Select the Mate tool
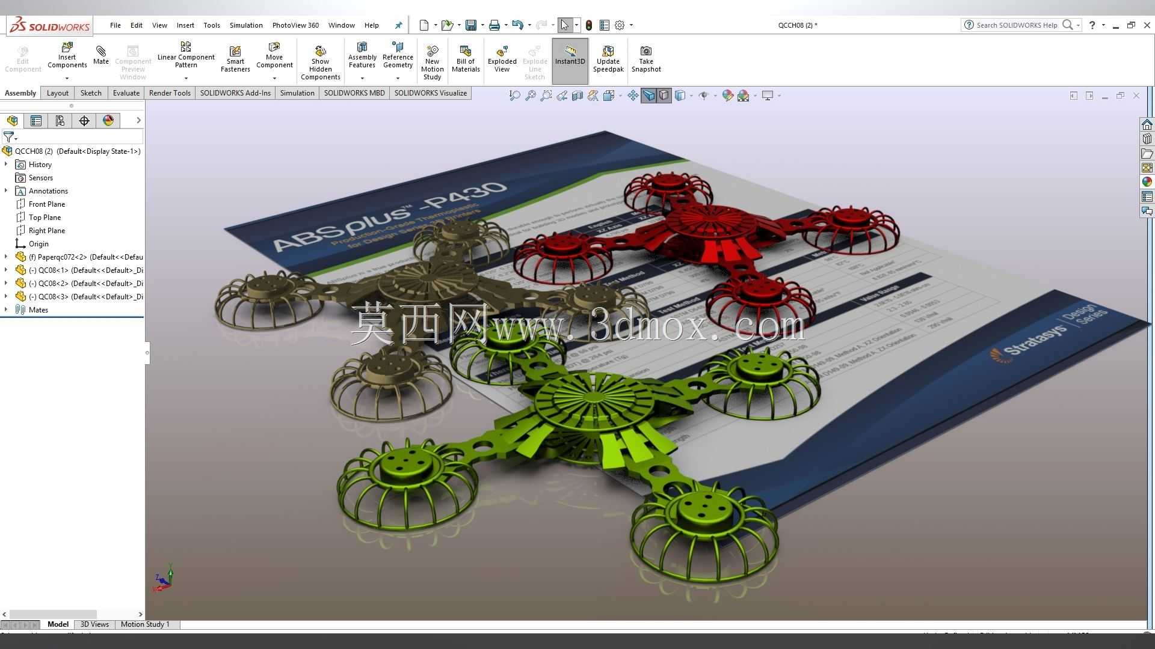The height and width of the screenshot is (649, 1155). point(101,54)
